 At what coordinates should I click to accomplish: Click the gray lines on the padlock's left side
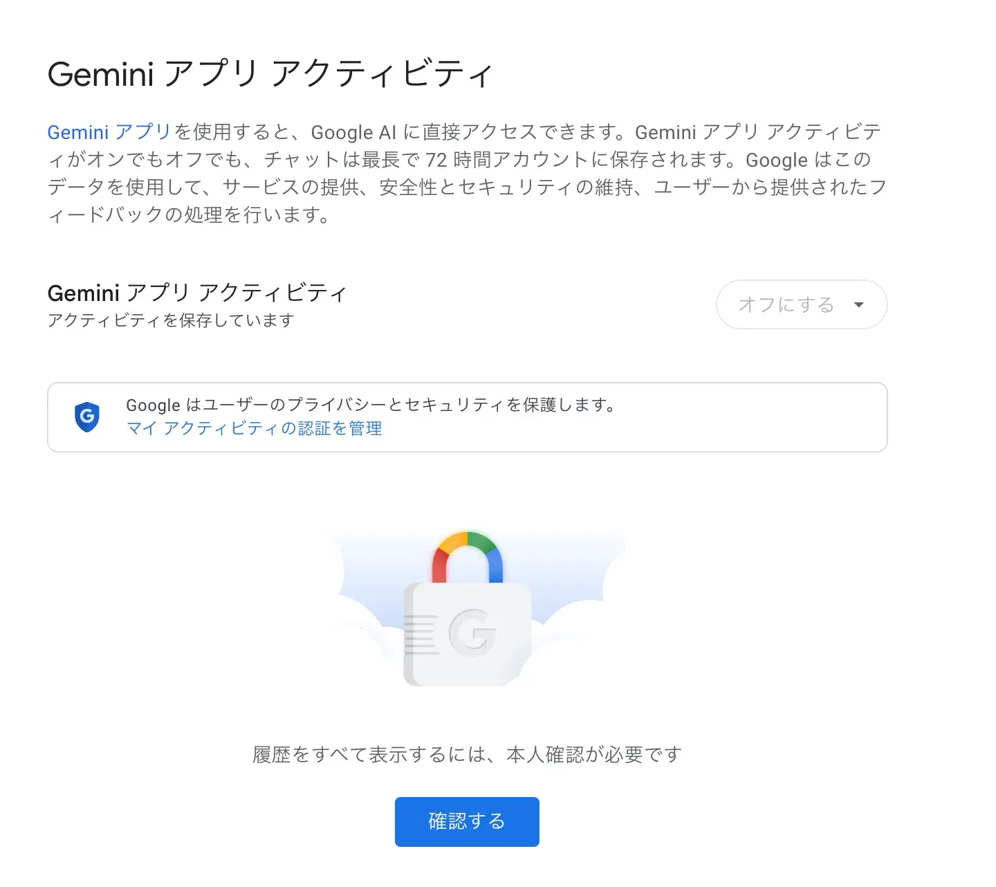(x=421, y=634)
